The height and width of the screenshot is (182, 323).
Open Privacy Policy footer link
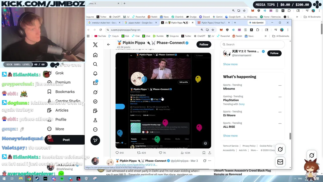click(249, 146)
